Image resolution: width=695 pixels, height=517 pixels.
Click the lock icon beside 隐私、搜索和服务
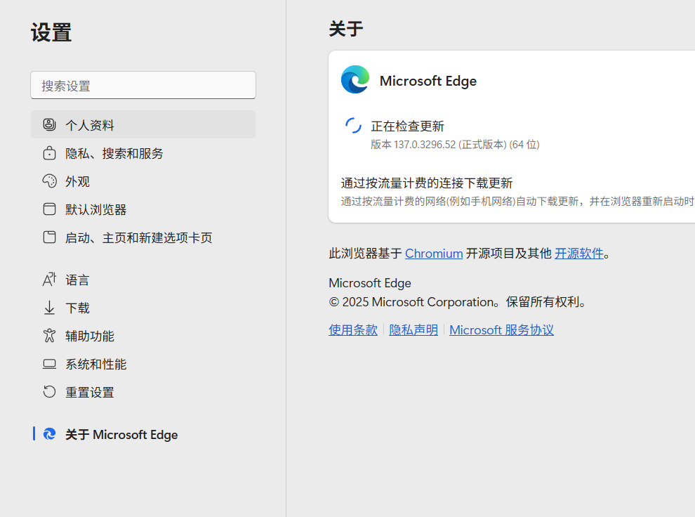(x=49, y=153)
